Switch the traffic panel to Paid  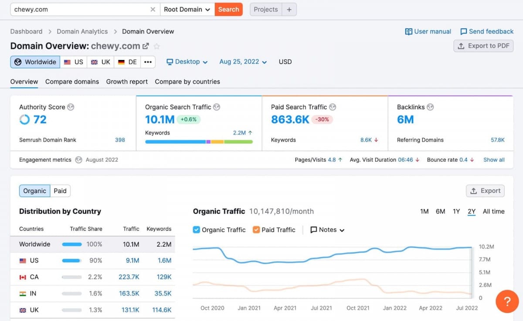tap(60, 191)
